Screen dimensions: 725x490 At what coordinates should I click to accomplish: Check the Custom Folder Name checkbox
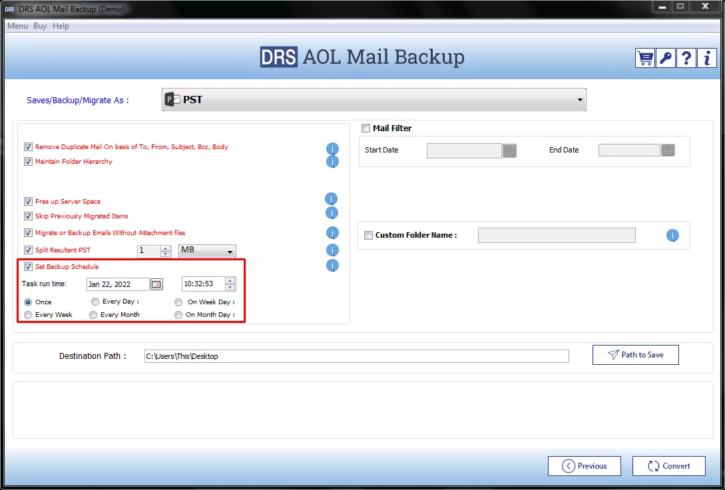(x=369, y=235)
